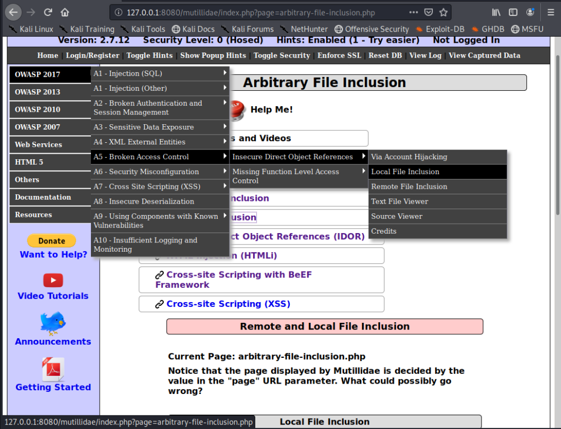Toggle Security level in the top bar
Screen dimensions: 561x429
click(x=282, y=55)
